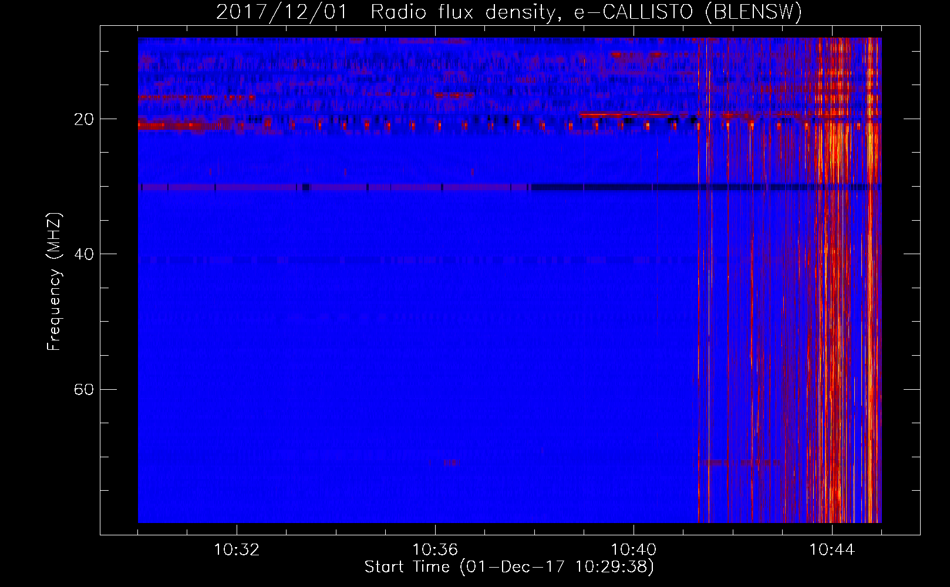950x587 pixels.
Task: Click the "Frequency (MHZ)" axis label
Action: (x=54, y=282)
